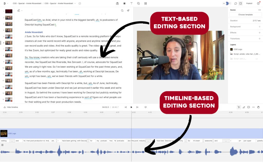This screenshot has width=263, height=164.
Task: Click timeline word 'awesome'
Action: point(208,141)
